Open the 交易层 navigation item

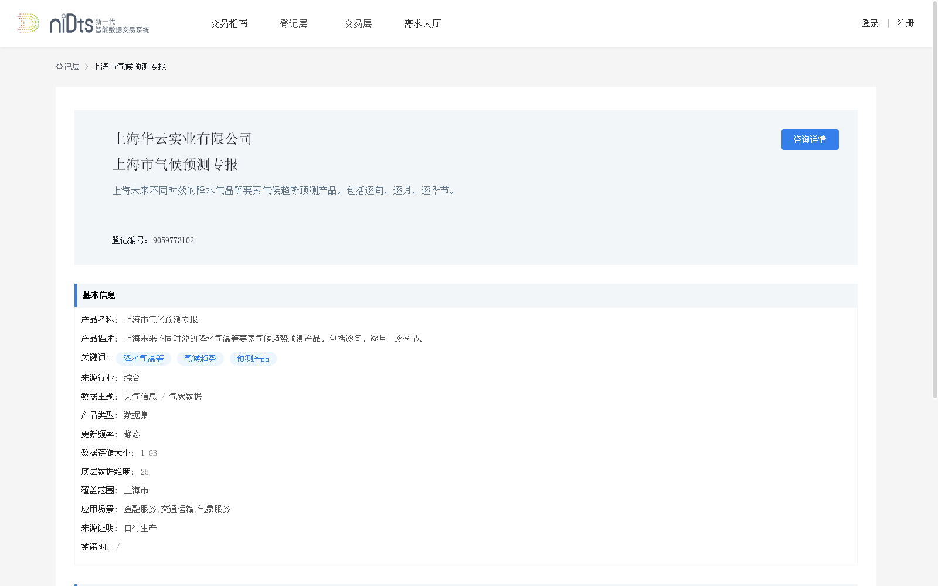click(358, 23)
